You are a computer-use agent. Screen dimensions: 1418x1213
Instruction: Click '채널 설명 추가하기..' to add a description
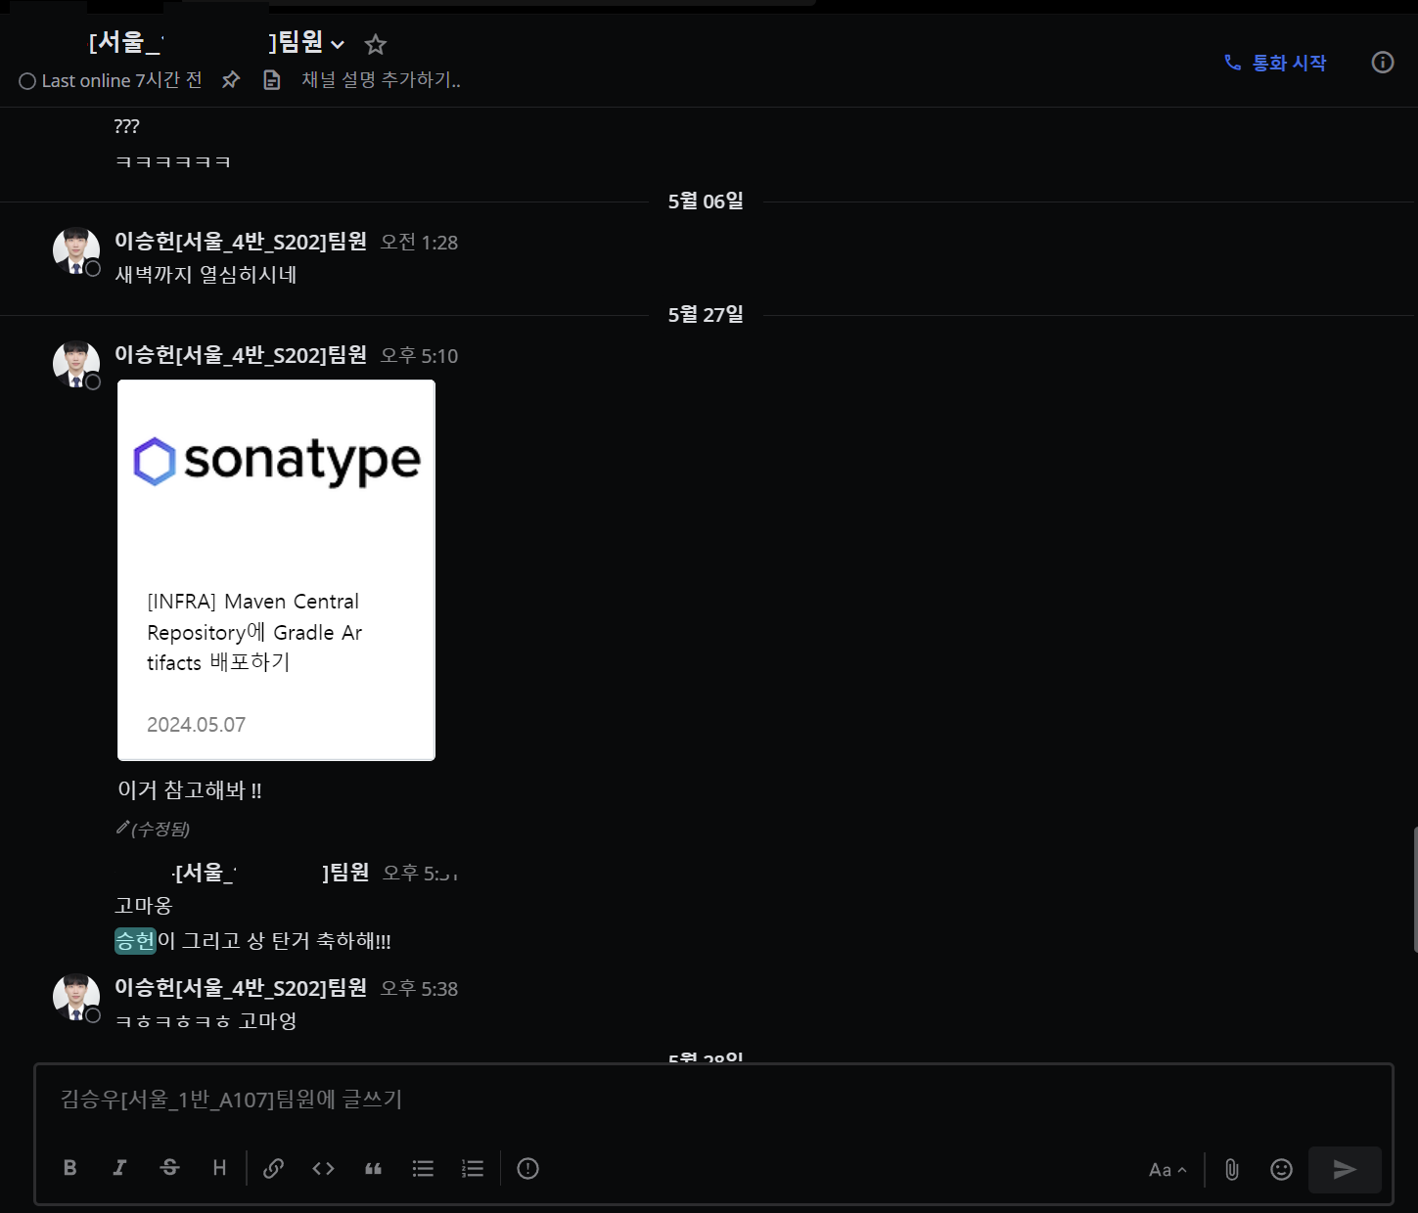[x=381, y=80]
